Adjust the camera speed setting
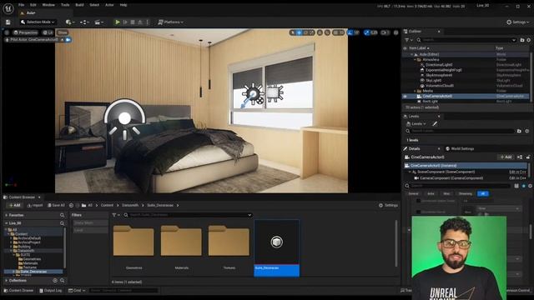The width and height of the screenshot is (534, 300). tap(385, 32)
